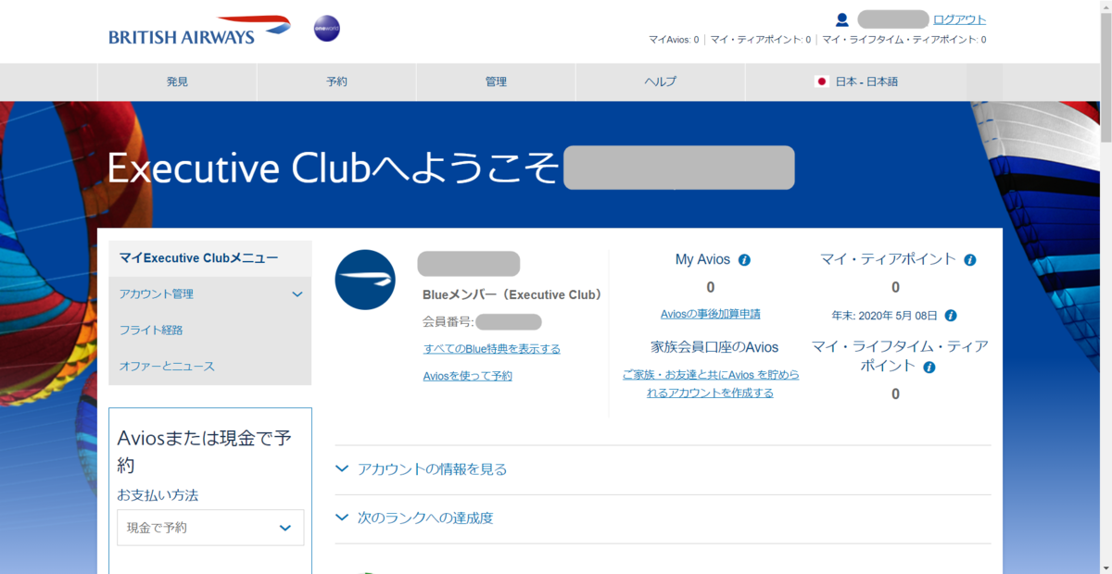Open the My Avios info icon
Screen dimensions: 1112x574
[744, 260]
